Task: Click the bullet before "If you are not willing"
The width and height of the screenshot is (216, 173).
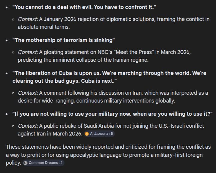Action: (7, 114)
